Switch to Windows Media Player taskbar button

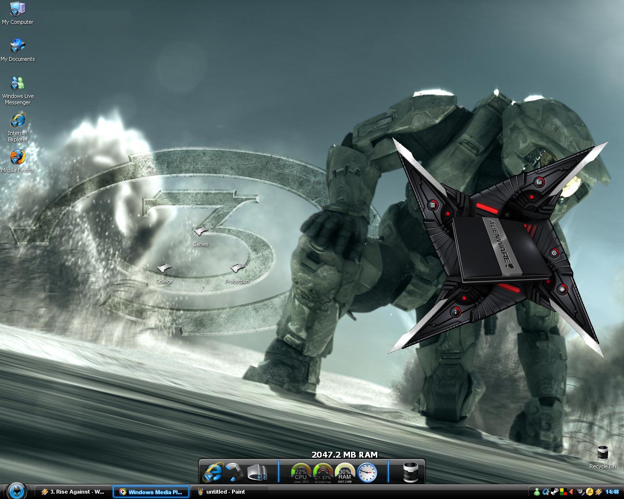[x=151, y=492]
